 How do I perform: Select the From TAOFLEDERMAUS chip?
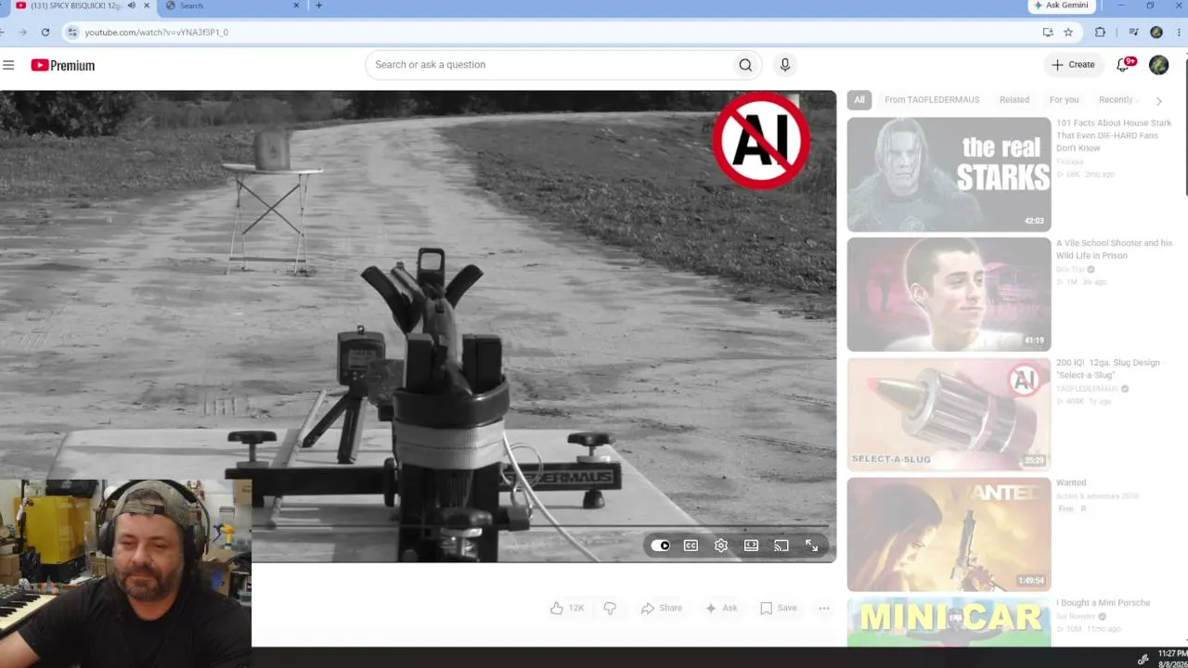point(932,100)
